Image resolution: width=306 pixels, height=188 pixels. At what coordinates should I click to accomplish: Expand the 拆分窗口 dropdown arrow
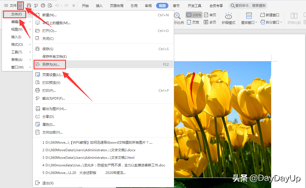[x=281, y=22]
